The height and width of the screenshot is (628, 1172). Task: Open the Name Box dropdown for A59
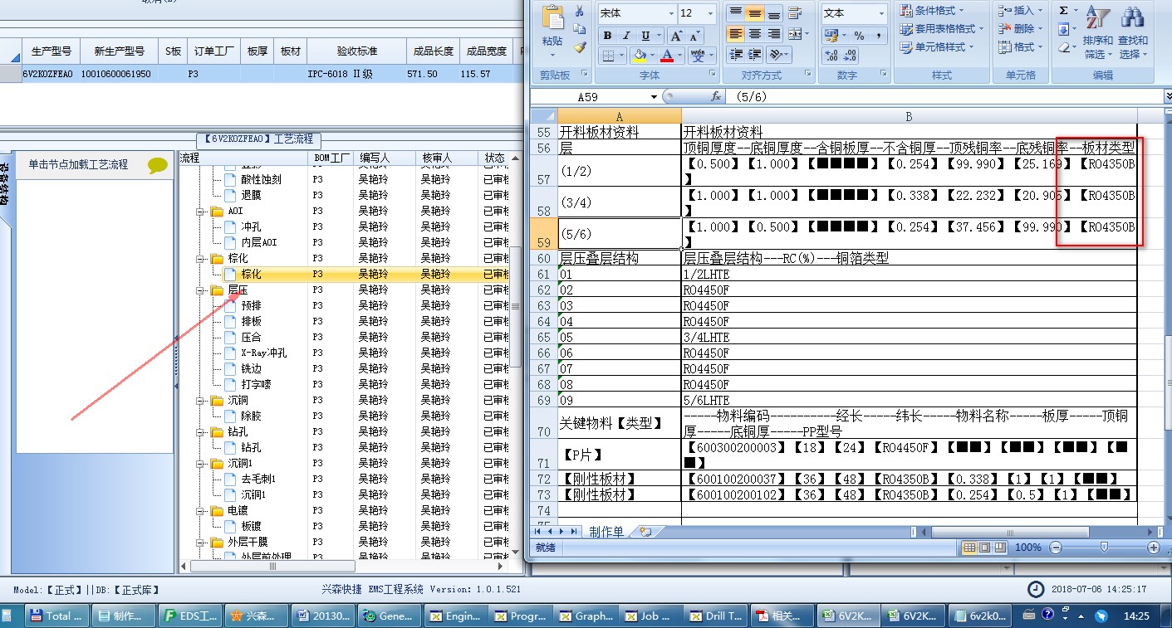point(654,96)
